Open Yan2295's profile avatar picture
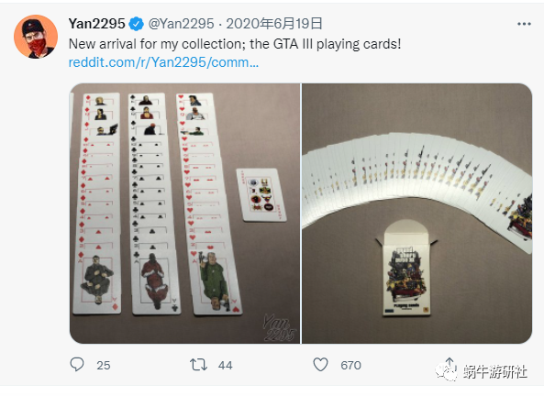This screenshot has width=544, height=396. point(36,37)
